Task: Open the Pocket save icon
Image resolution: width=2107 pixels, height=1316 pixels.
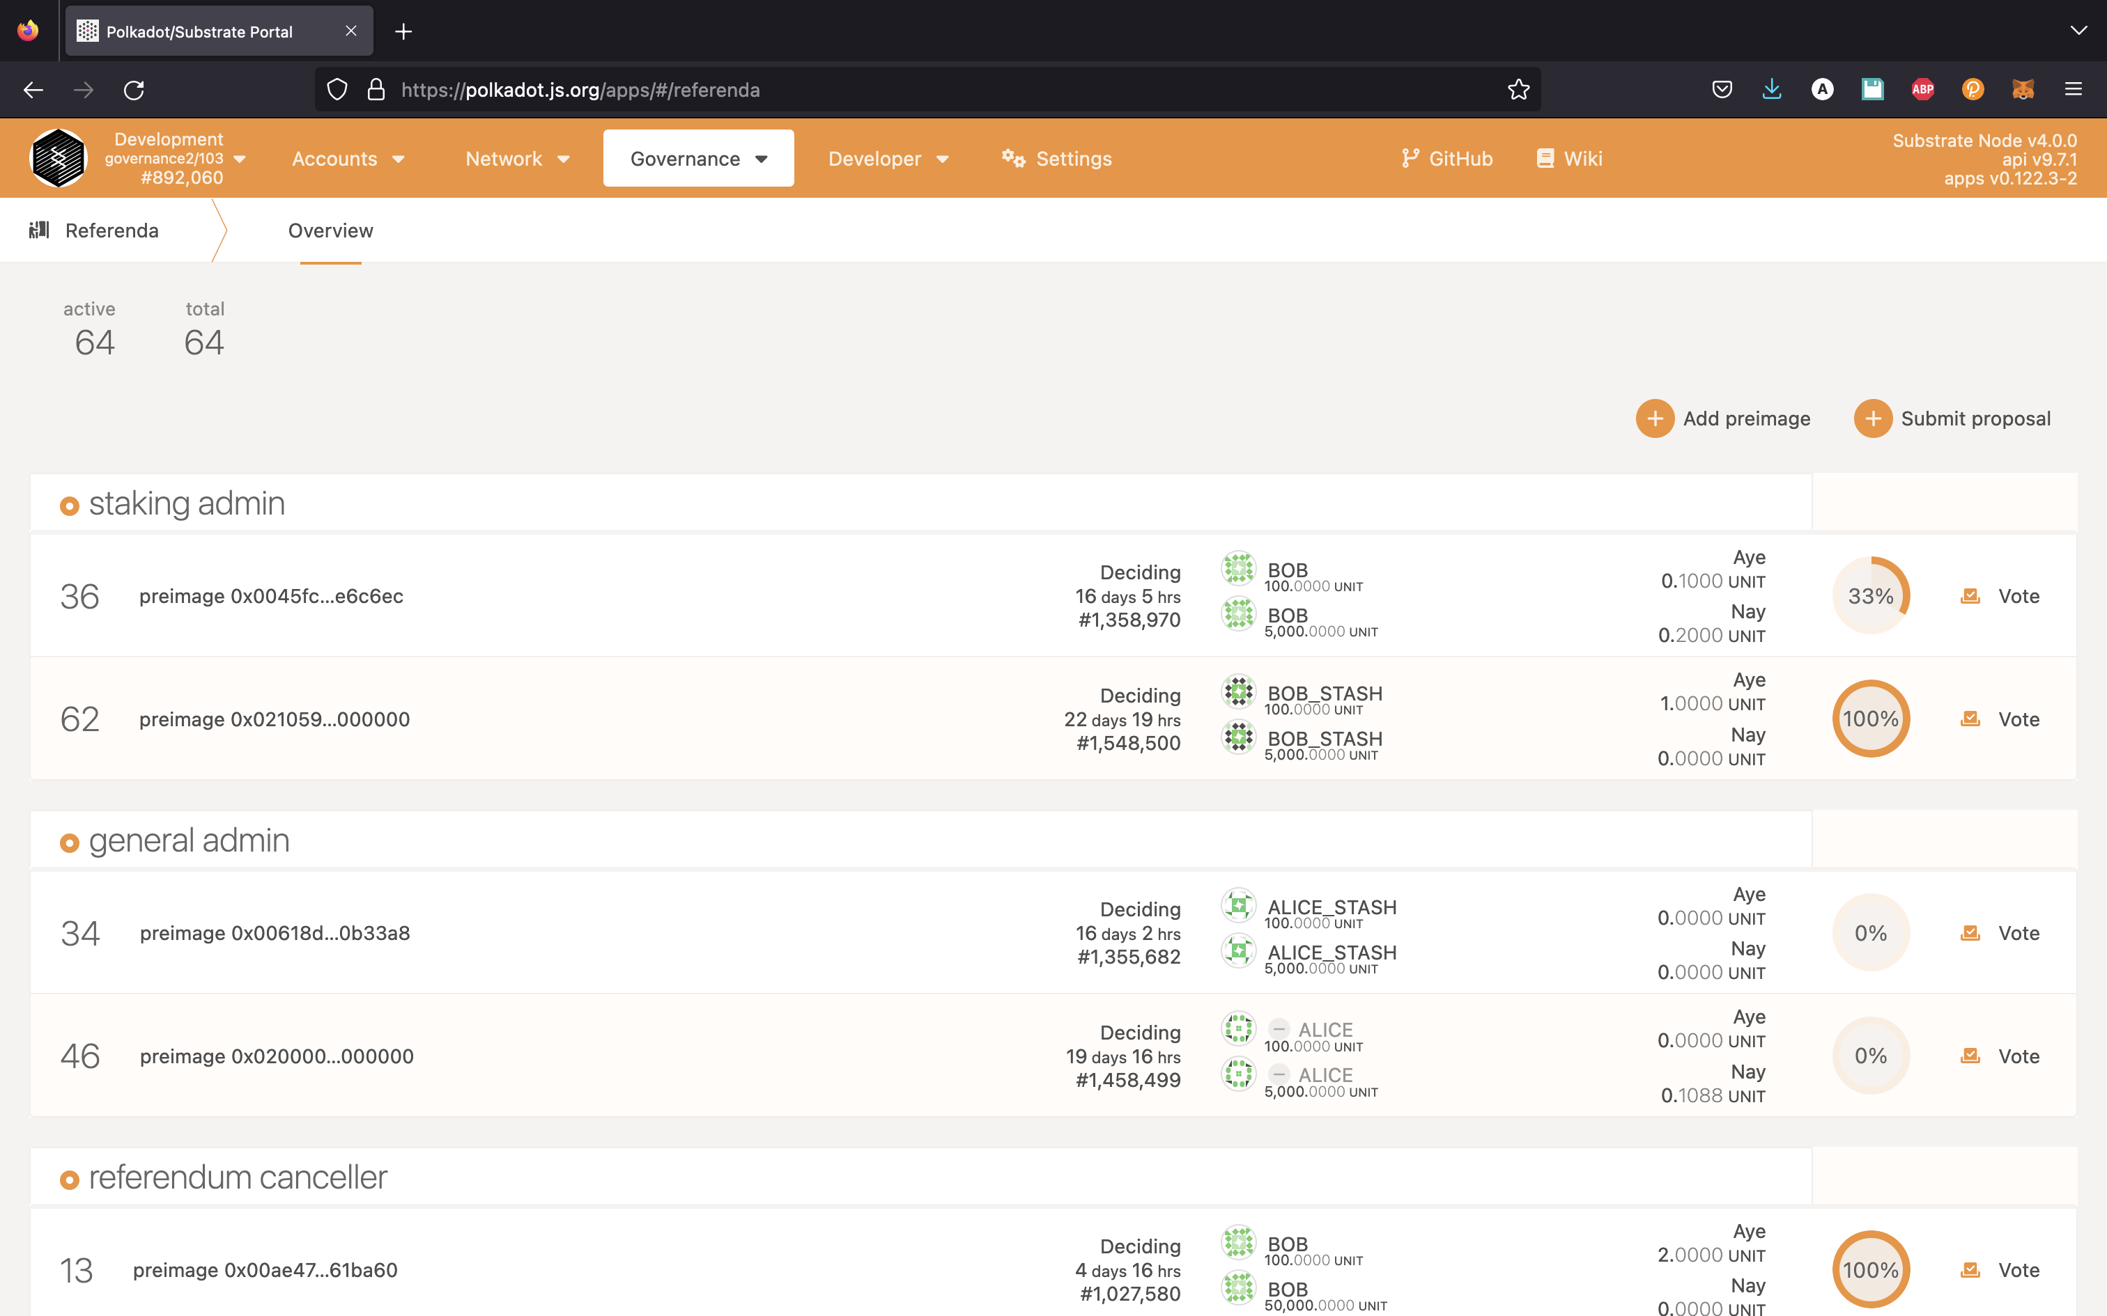Action: (1721, 89)
